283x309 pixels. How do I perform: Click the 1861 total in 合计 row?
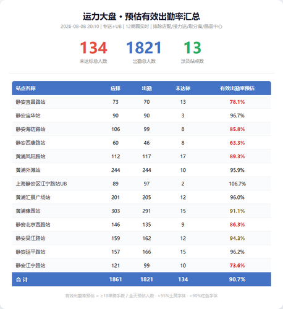click(116, 279)
